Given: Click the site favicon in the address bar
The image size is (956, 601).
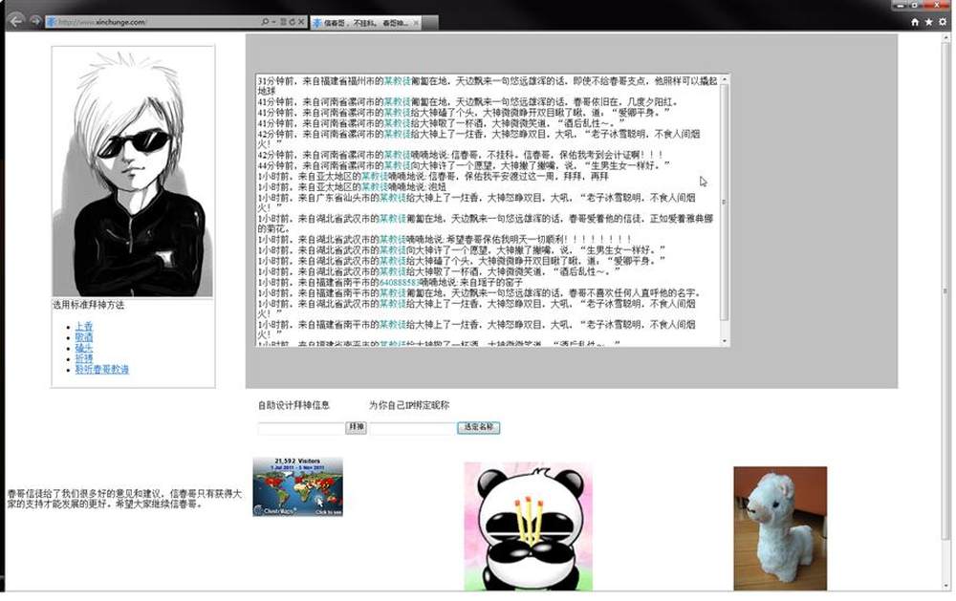Looking at the screenshot, I should (52, 22).
